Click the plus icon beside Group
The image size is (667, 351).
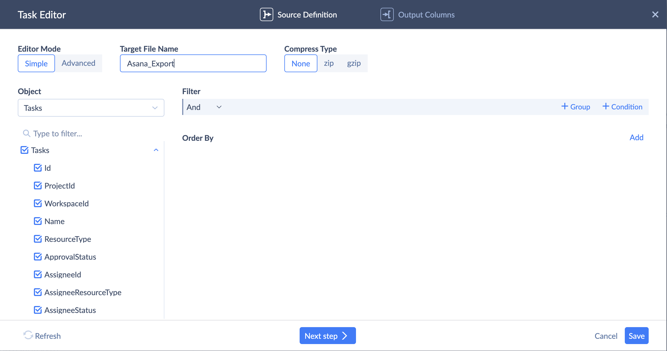565,106
